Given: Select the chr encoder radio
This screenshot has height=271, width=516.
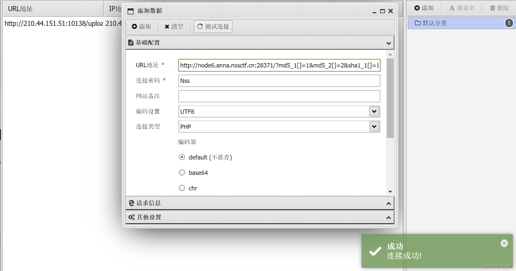Looking at the screenshot, I should click(182, 188).
